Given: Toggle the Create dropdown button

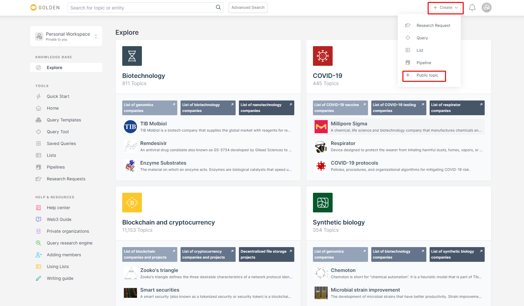Looking at the screenshot, I should [445, 8].
